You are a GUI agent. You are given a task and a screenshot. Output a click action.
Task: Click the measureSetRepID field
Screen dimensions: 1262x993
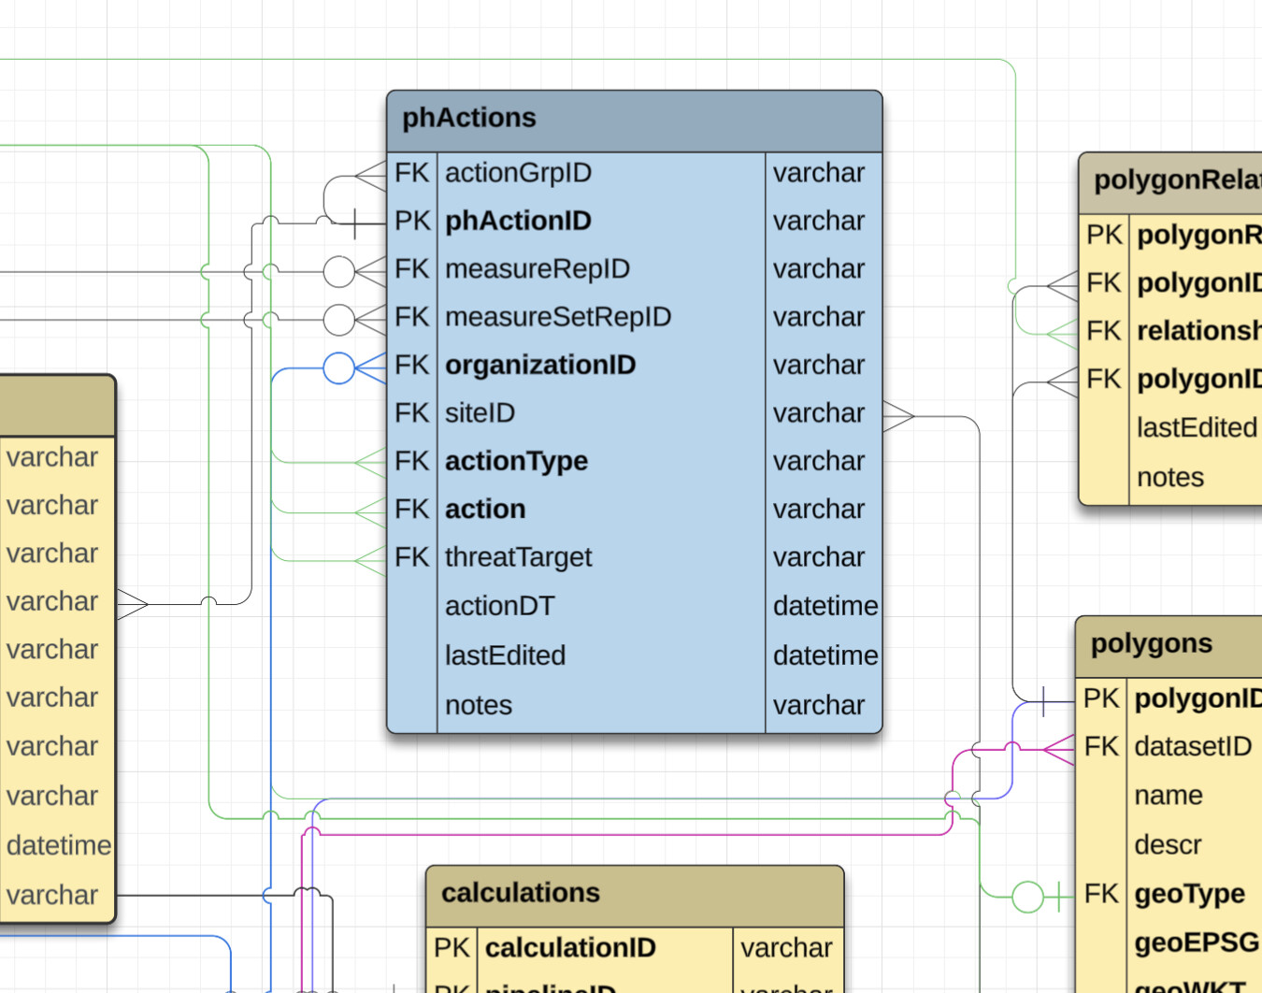click(558, 317)
